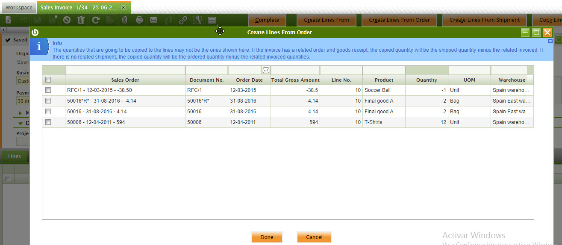Minimize the Create Lines From Order popup

pyautogui.click(x=525, y=32)
